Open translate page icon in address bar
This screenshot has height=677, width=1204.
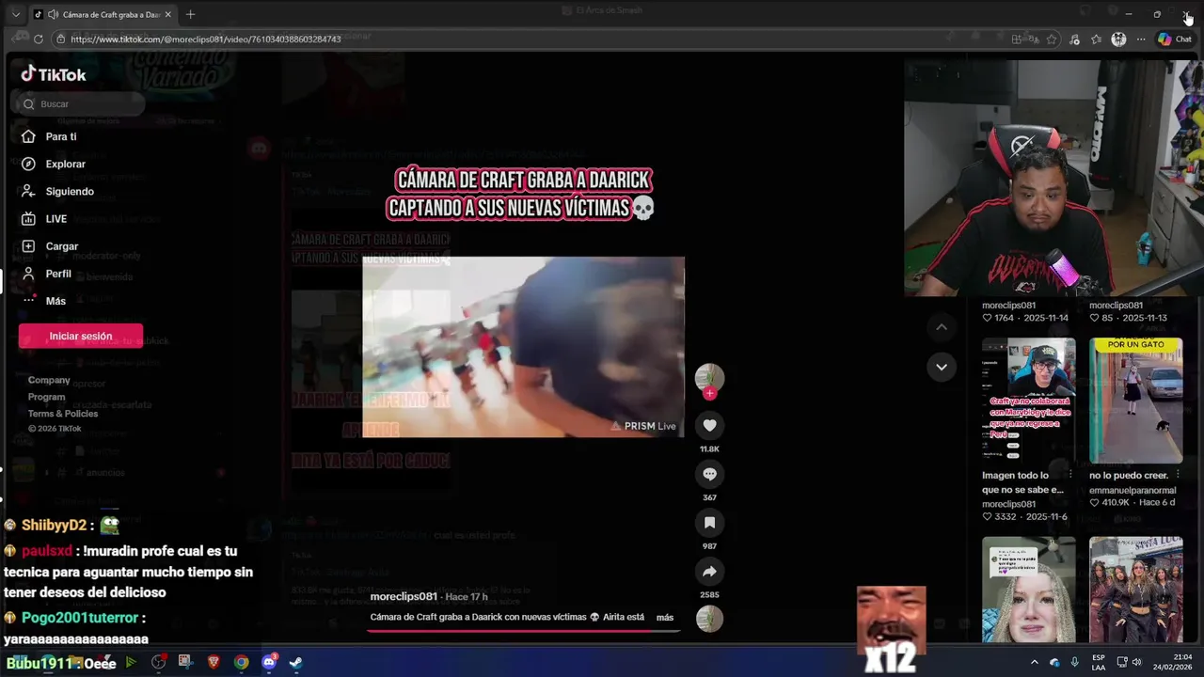point(1033,39)
